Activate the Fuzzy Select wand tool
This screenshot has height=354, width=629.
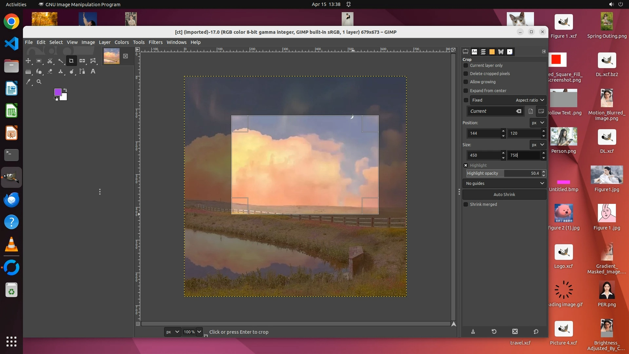point(61,61)
